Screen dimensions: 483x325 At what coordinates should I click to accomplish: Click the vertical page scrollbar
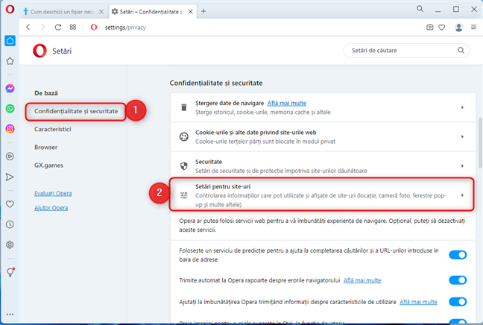[x=480, y=142]
